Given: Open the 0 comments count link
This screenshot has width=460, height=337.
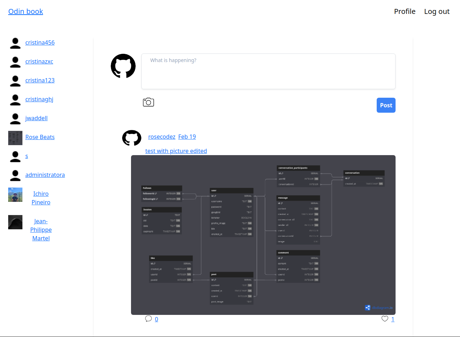Looking at the screenshot, I should coord(156,319).
